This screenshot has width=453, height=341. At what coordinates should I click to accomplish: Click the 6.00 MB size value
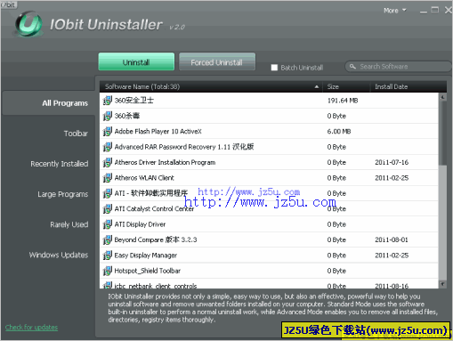point(339,132)
